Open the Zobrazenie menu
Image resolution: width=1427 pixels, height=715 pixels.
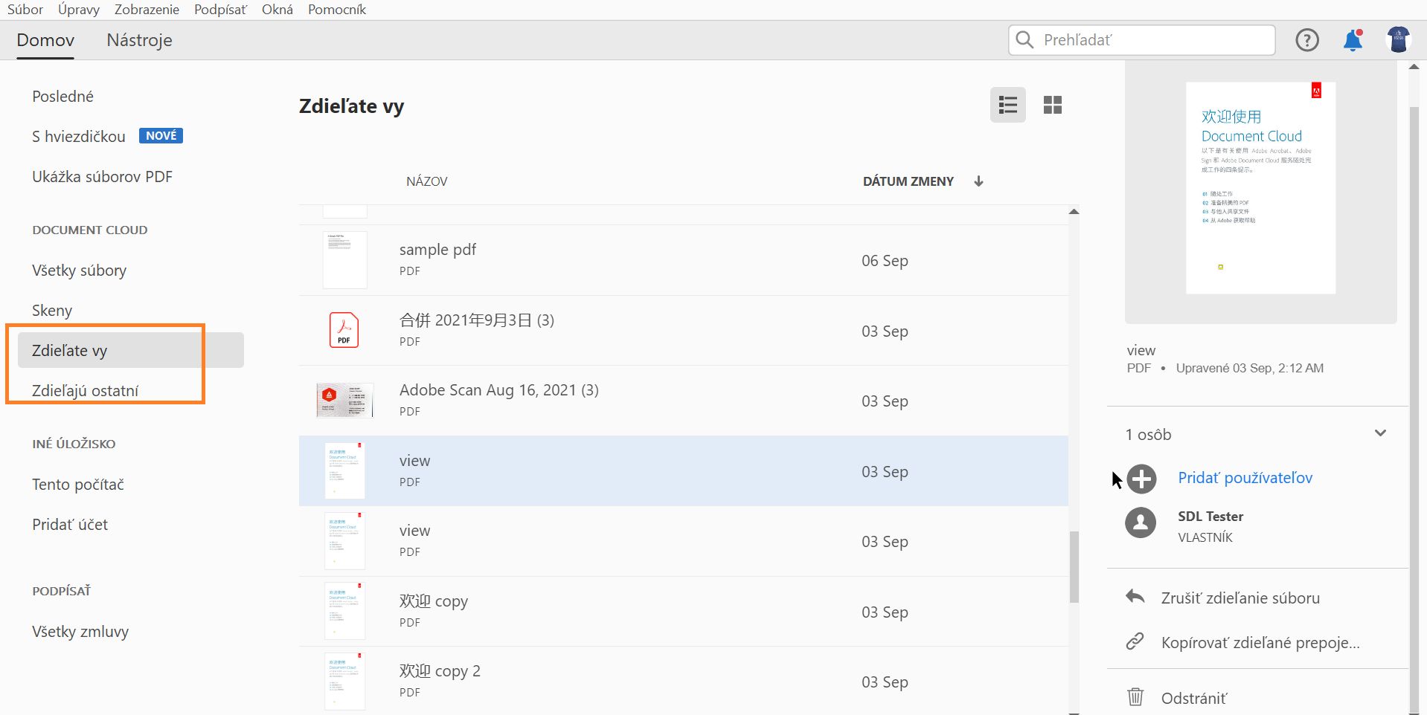pos(147,10)
